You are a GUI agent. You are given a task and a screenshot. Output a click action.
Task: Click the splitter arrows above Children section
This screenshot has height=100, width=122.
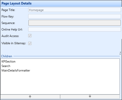[120, 53]
